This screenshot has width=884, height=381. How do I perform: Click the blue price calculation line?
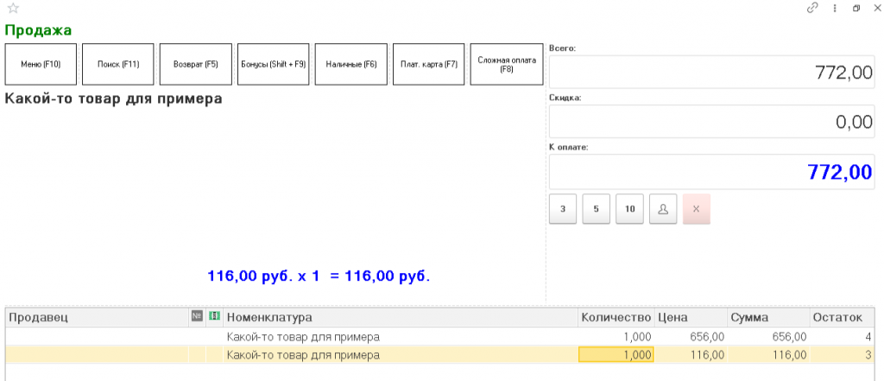pyautogui.click(x=319, y=276)
